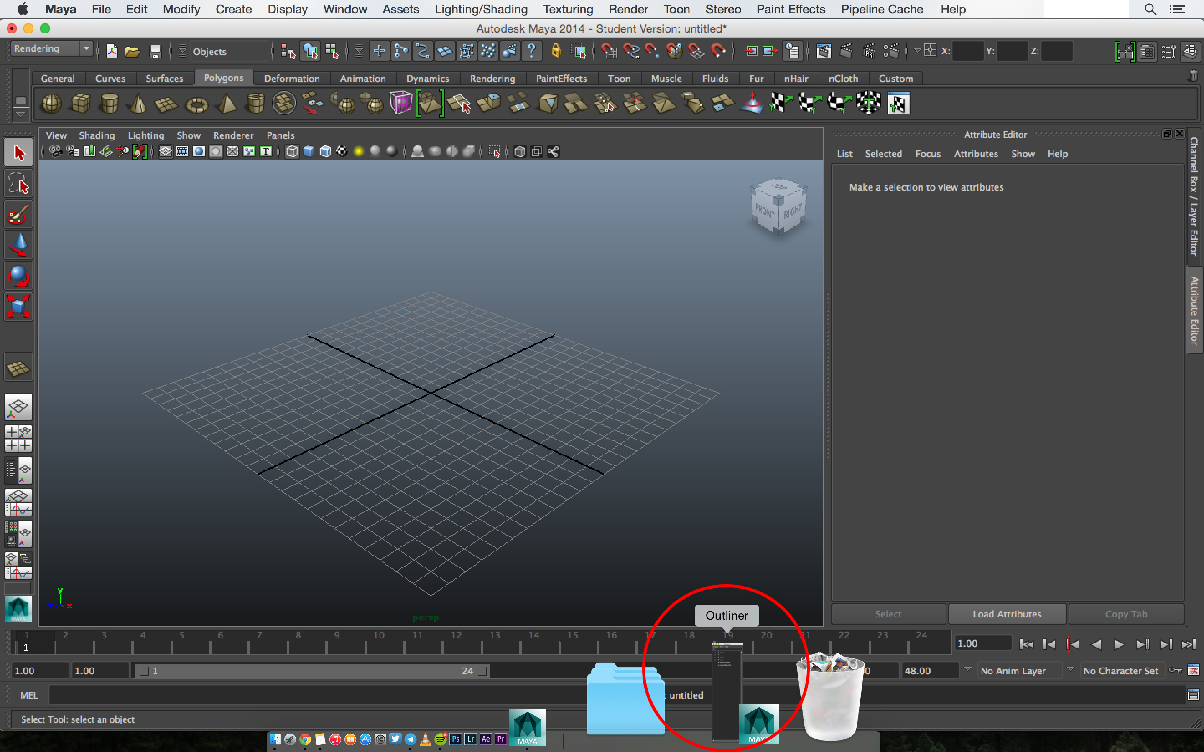Activate the Scale tool in toolbox
This screenshot has height=752, width=1204.
click(x=19, y=306)
